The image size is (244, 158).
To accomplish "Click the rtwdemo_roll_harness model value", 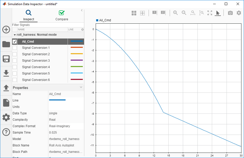I will pos(64,139).
